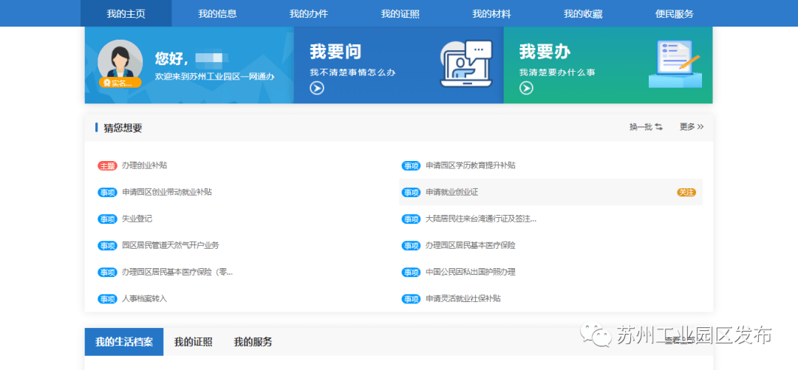Image resolution: width=798 pixels, height=370 pixels.
Task: Open 办理园区居民基本医疗保险（零... link
Action: [177, 272]
